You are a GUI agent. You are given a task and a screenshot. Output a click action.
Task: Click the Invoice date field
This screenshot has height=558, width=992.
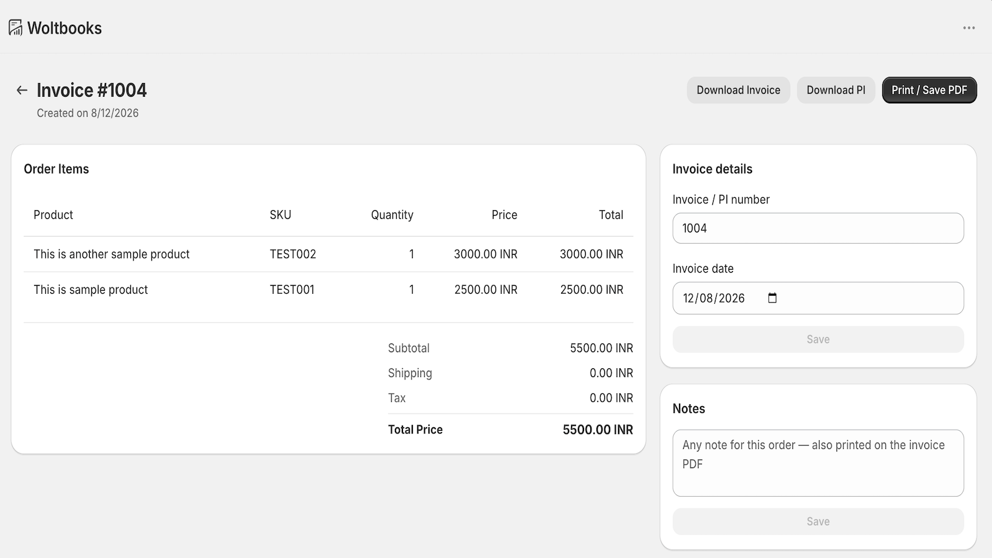(818, 298)
